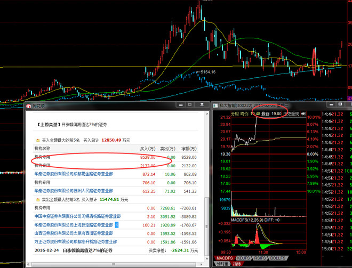This screenshot has height=268, width=352.
Task: Open 山西证券 太原府西街证券营业部 link
Action: (74, 233)
